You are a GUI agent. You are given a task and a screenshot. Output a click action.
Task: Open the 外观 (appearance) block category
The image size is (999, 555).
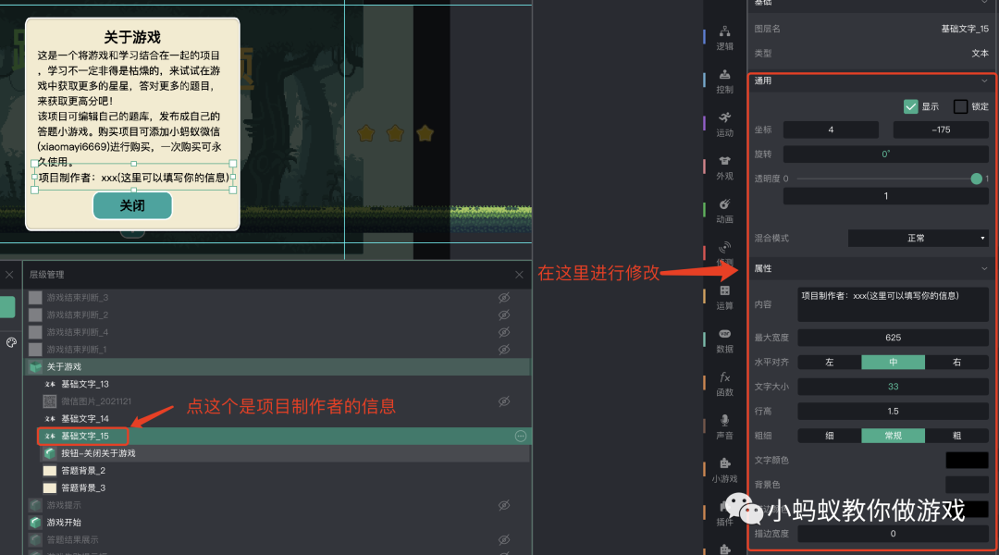click(724, 168)
